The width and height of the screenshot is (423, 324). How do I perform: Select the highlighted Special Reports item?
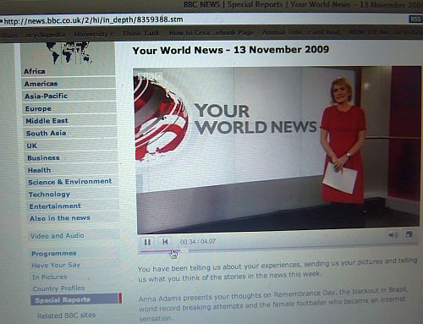coord(75,299)
